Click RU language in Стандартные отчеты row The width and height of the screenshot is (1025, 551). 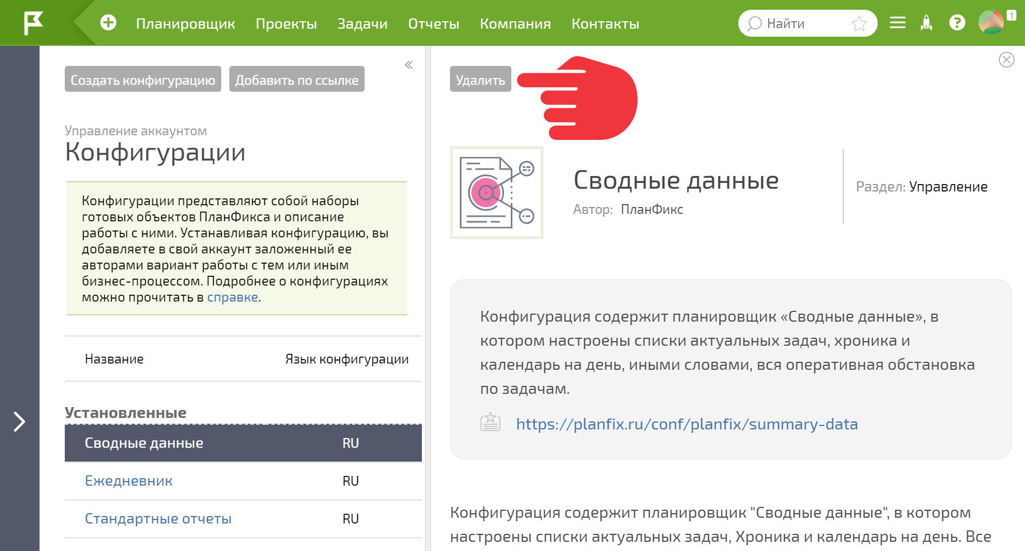click(351, 519)
